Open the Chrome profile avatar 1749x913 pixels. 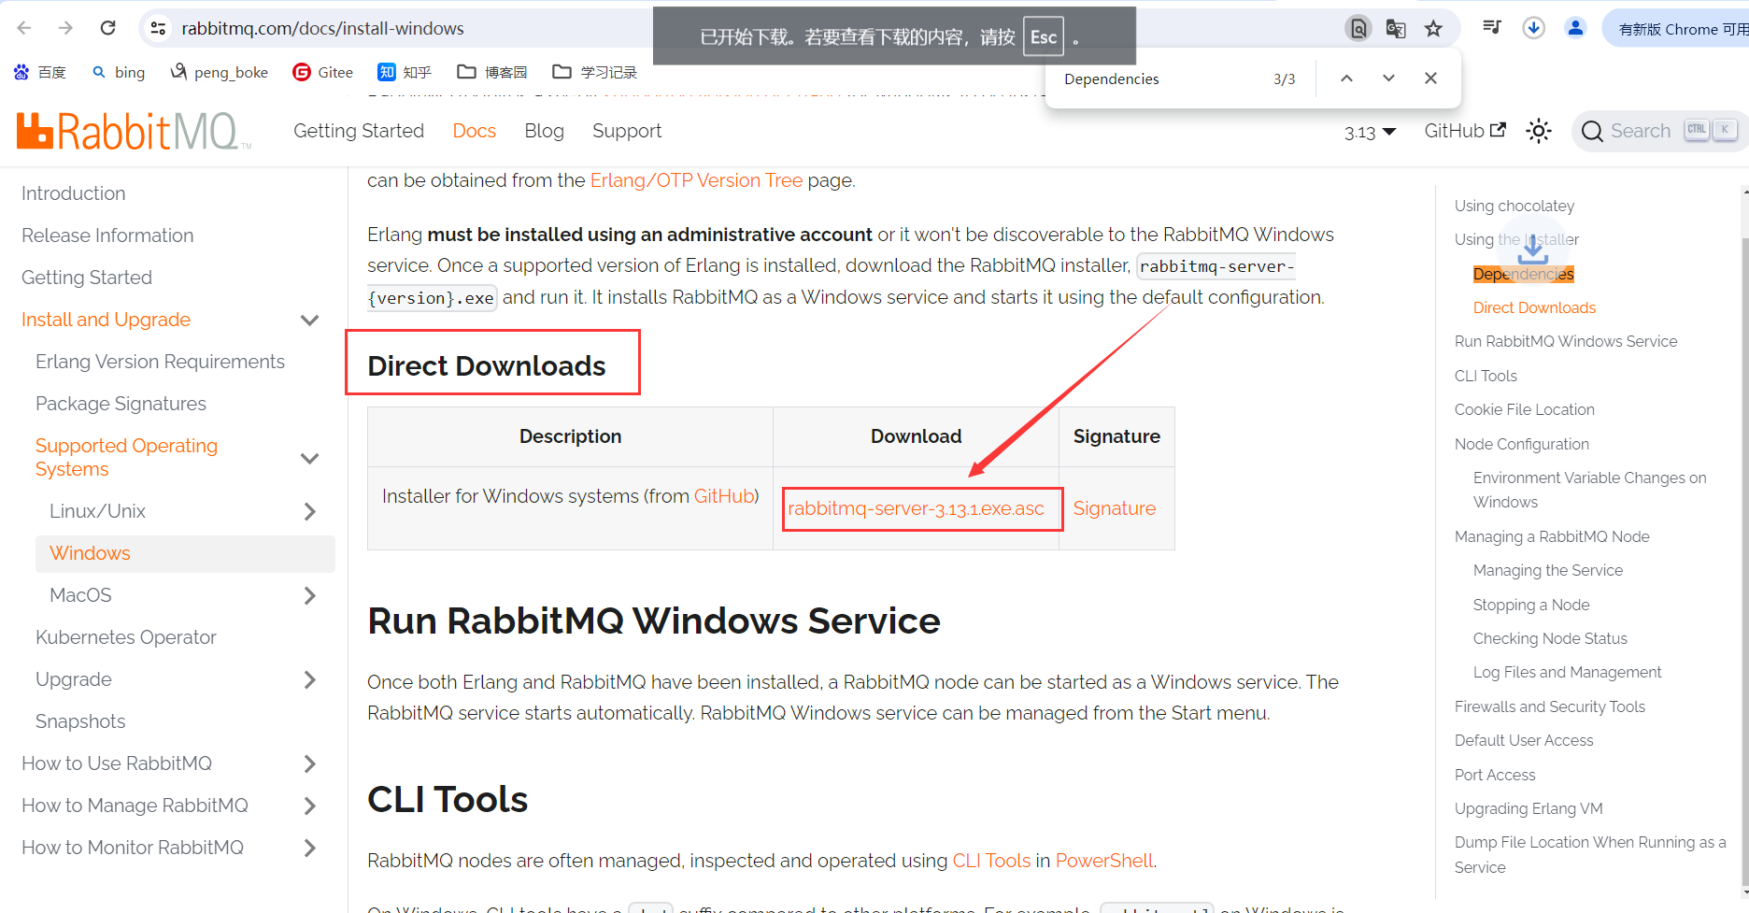[x=1575, y=28]
